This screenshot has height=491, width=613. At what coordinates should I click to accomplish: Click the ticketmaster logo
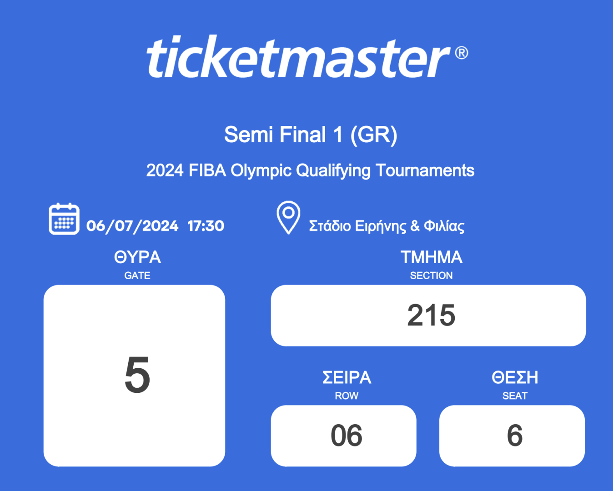pos(298,58)
